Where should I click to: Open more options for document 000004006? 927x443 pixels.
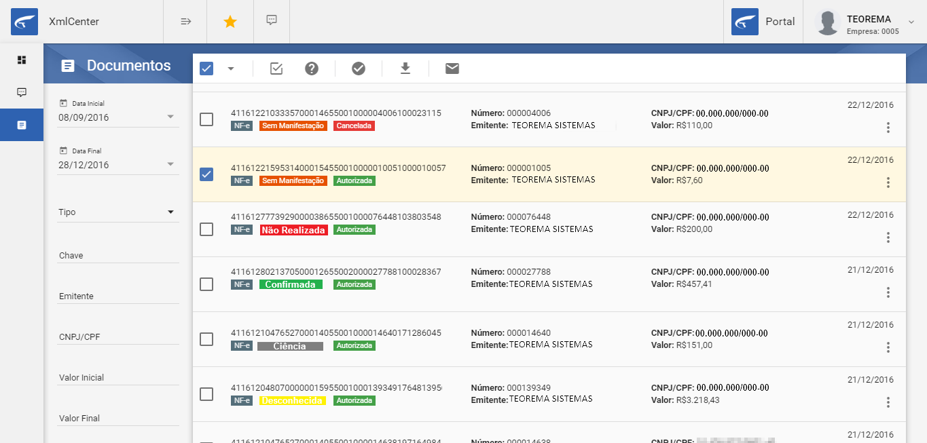[x=888, y=128]
